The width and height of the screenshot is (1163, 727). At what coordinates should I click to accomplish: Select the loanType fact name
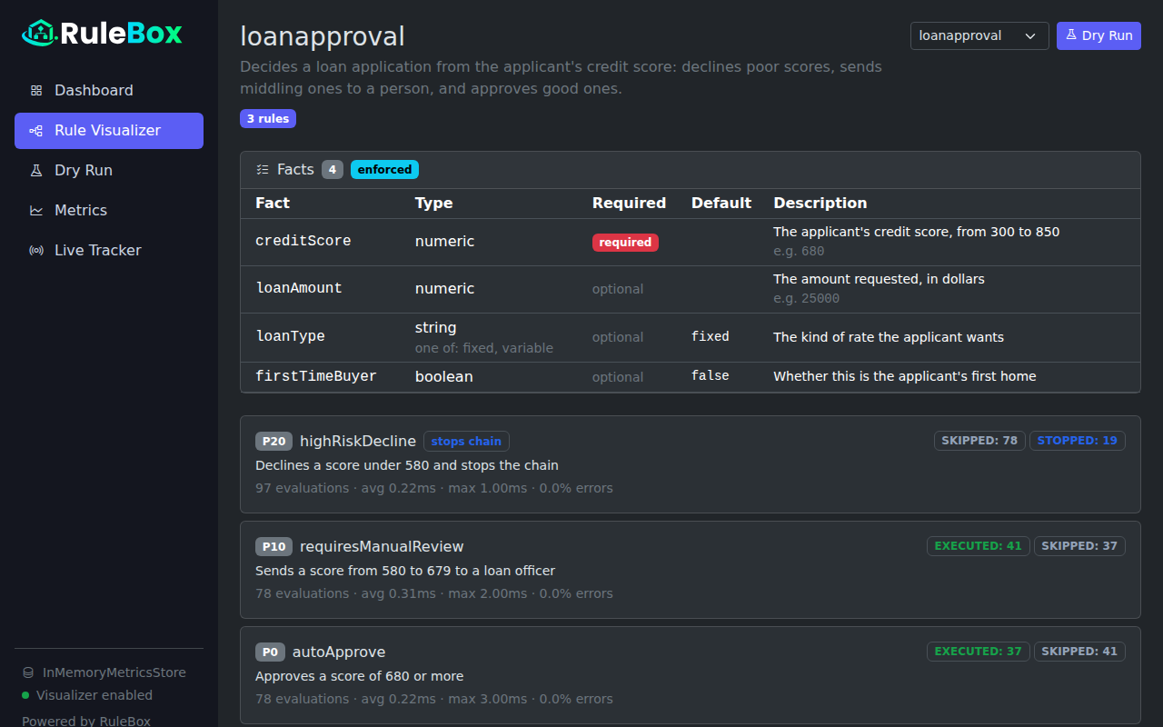(290, 336)
